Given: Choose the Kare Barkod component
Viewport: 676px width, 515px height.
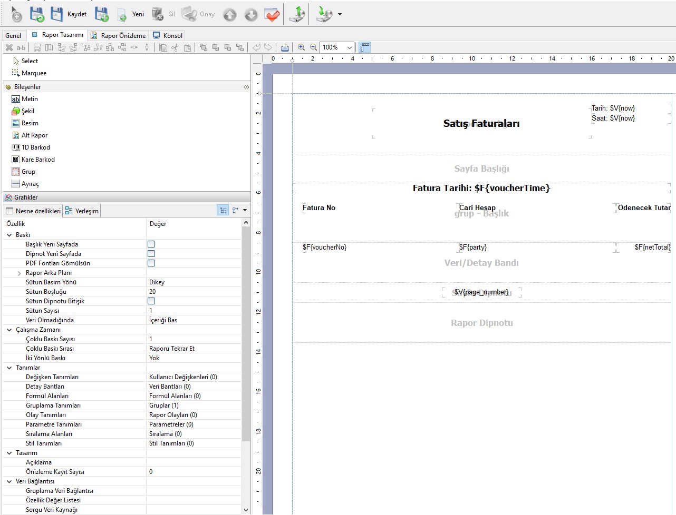Looking at the screenshot, I should pos(37,160).
